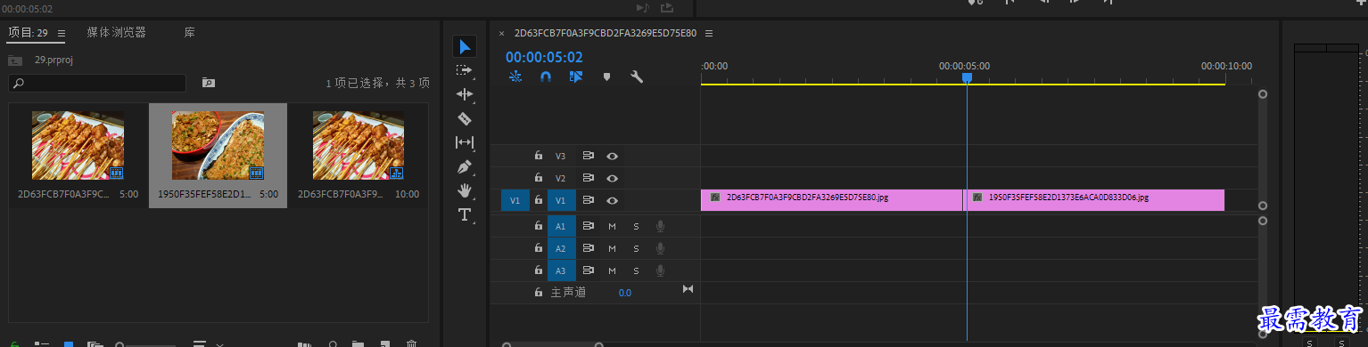Toggle lock on audio track A1
This screenshot has height=347, width=1368.
(x=539, y=226)
